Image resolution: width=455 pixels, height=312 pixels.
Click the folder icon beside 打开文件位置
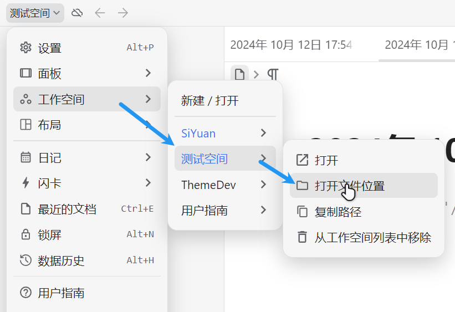(x=302, y=185)
